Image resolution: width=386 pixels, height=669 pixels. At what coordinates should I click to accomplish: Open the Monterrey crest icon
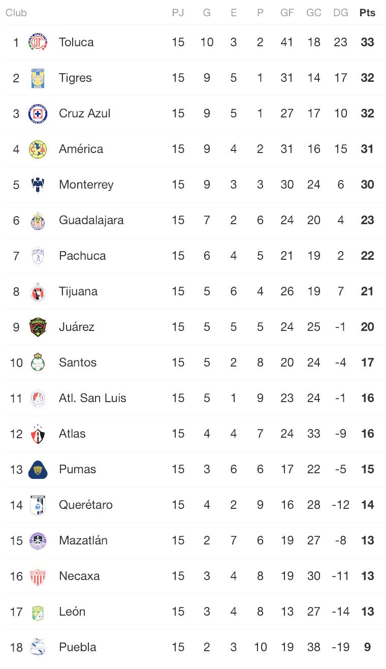click(38, 185)
